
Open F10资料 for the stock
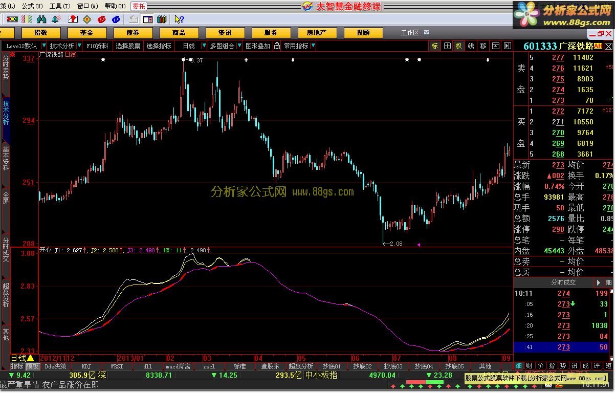(x=97, y=46)
